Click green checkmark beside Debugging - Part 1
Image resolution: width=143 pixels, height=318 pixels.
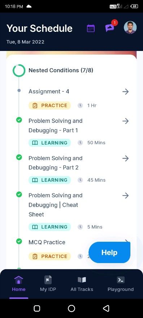pos(19,120)
